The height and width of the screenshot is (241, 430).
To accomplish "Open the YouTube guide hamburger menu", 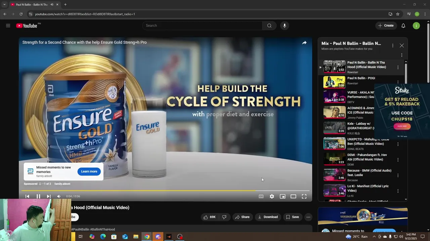I will click(8, 25).
